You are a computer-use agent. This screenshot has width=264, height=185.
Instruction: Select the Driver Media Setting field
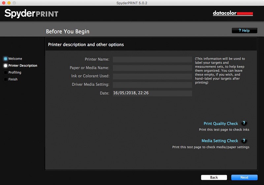(x=152, y=85)
